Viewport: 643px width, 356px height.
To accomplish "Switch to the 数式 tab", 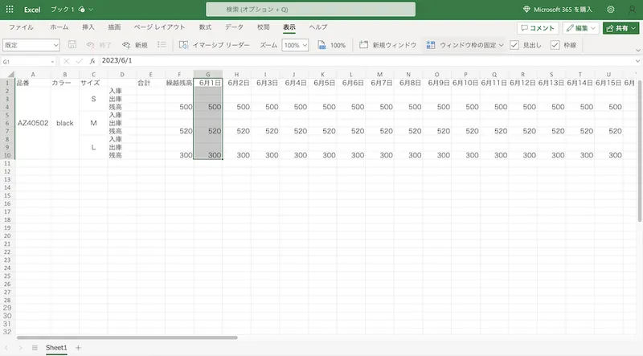I will pyautogui.click(x=205, y=27).
